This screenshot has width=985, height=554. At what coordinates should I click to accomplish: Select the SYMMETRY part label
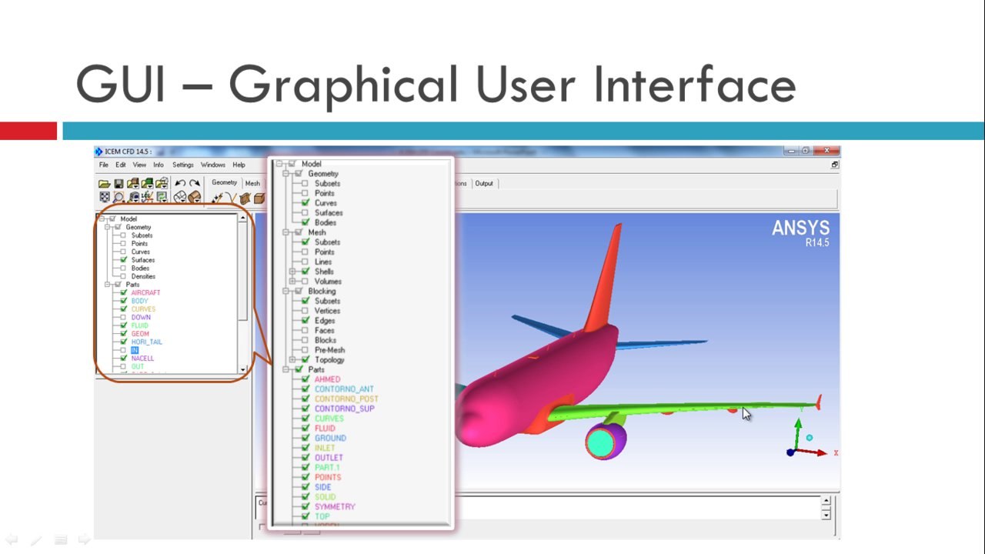click(x=335, y=507)
